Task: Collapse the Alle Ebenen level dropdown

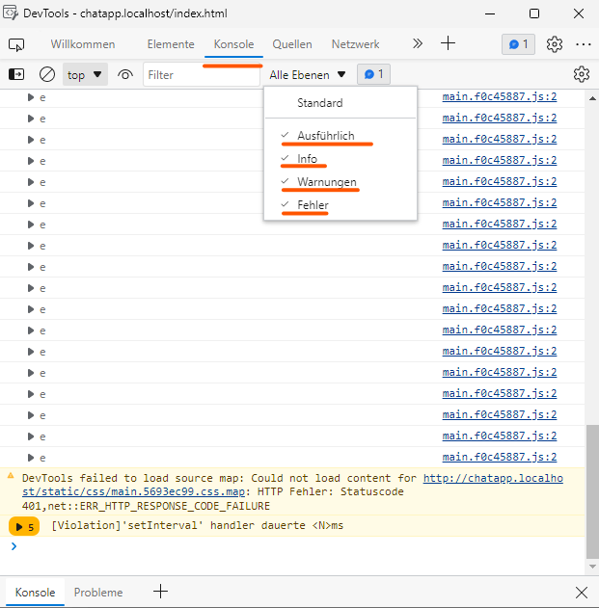Action: click(x=307, y=74)
